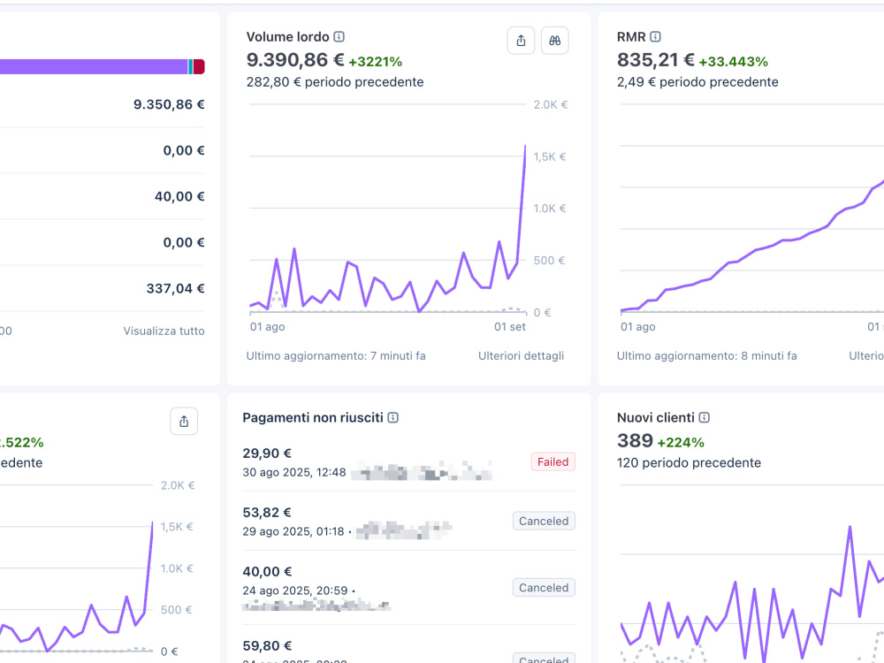The width and height of the screenshot is (884, 663).
Task: Click the info icon next to RMR
Action: 655,36
